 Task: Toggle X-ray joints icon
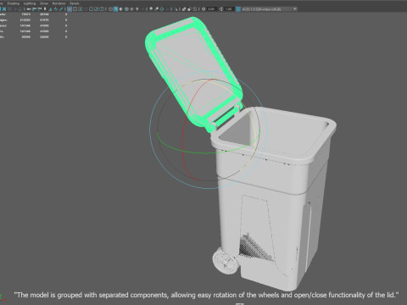[x=195, y=9]
